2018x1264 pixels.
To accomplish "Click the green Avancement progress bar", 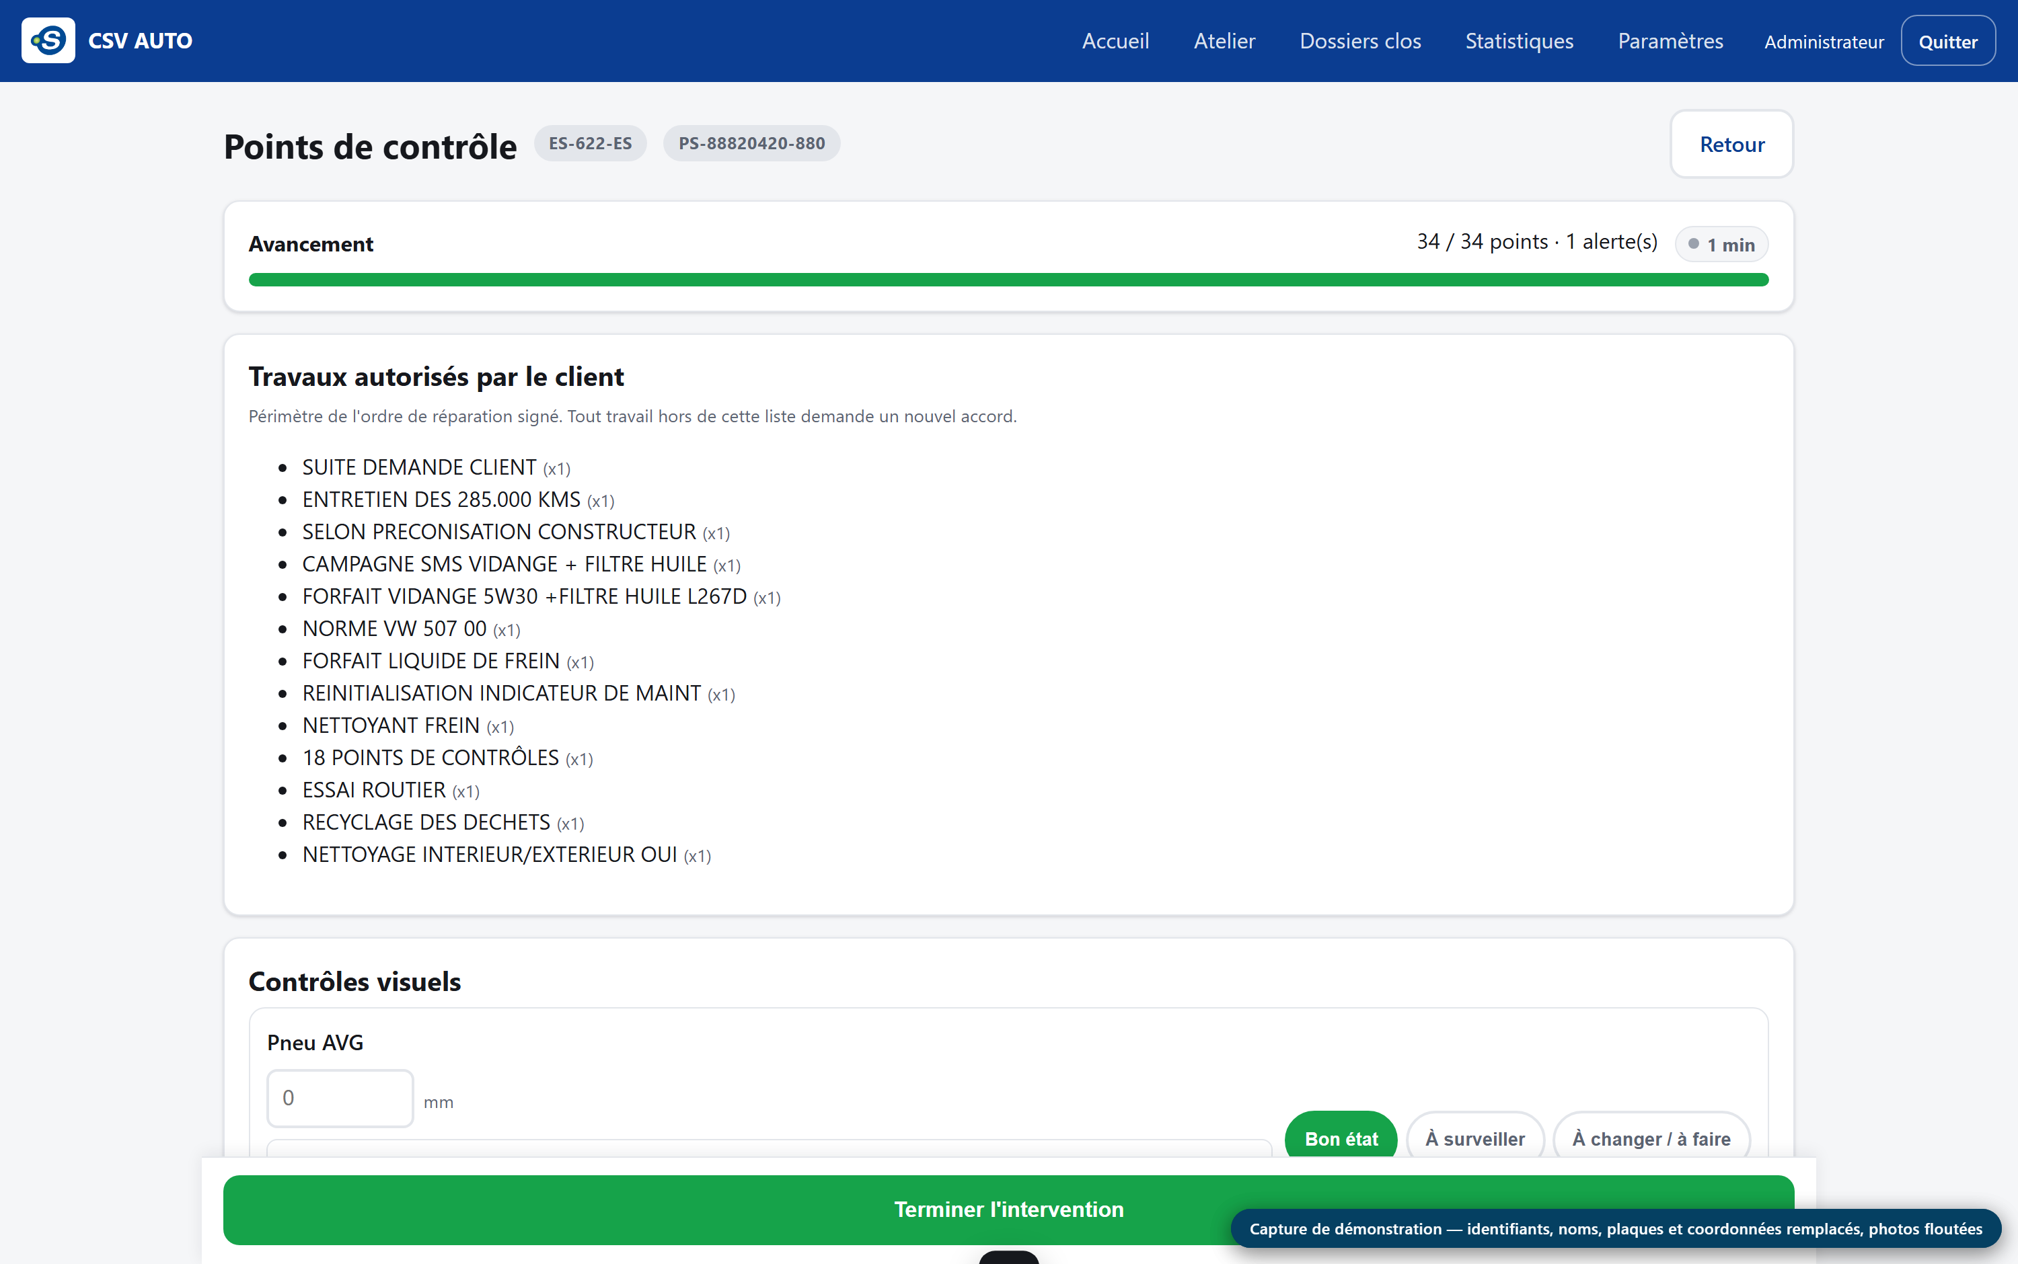I will pos(1008,279).
